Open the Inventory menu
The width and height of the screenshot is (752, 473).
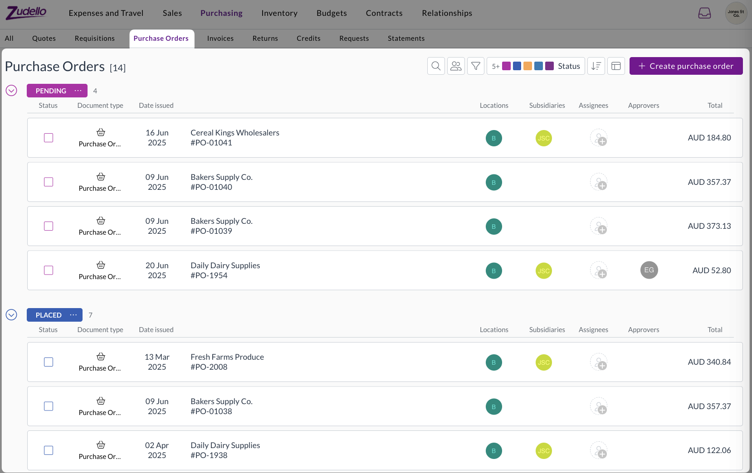279,13
